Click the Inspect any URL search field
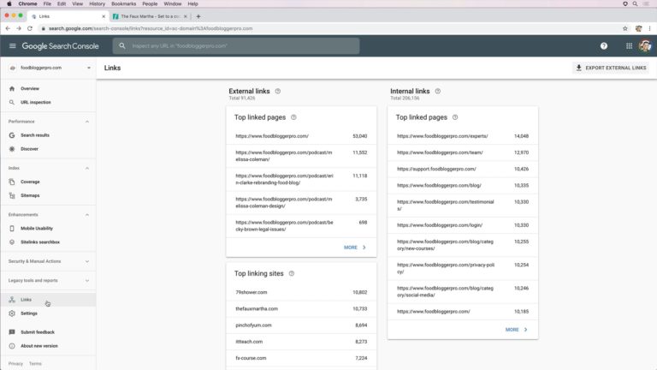Viewport: 657px width, 370px height. click(x=236, y=45)
